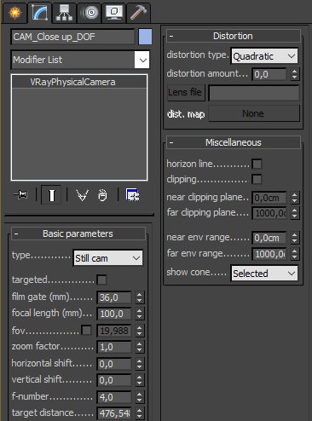This screenshot has height=421, width=312.
Task: Click the zoom factor spinner arrows
Action: coord(139,347)
